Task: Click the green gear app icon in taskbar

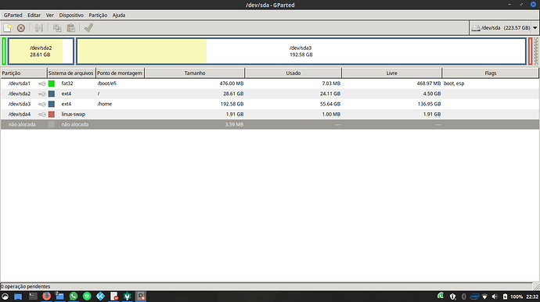Action: click(x=128, y=297)
